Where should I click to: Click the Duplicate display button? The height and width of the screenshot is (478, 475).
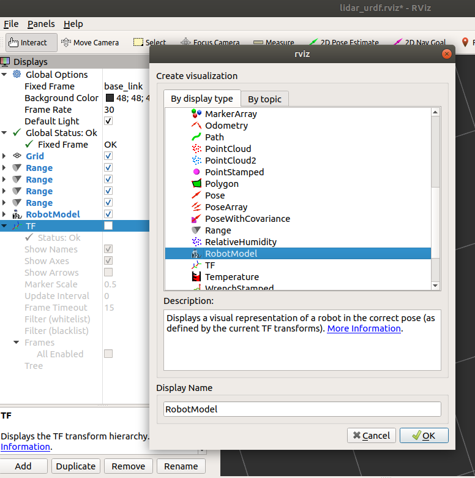click(76, 466)
